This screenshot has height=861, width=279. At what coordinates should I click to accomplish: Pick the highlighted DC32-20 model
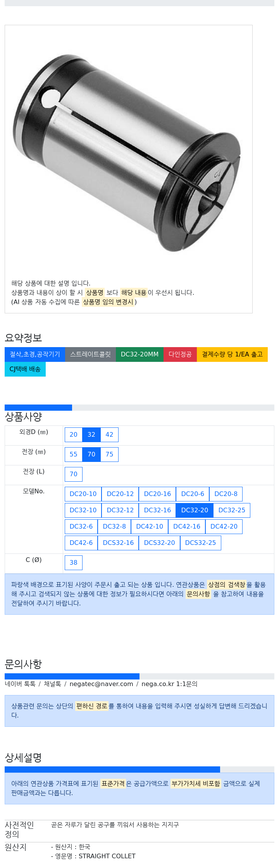tap(195, 510)
